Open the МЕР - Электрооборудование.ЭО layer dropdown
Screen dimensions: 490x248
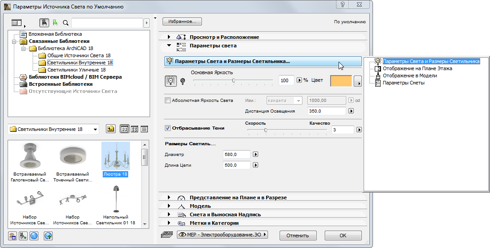(x=222, y=235)
